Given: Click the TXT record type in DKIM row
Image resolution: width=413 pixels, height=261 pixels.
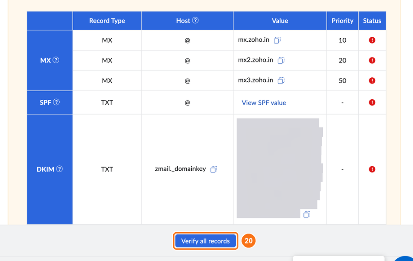Looking at the screenshot, I should [x=107, y=169].
